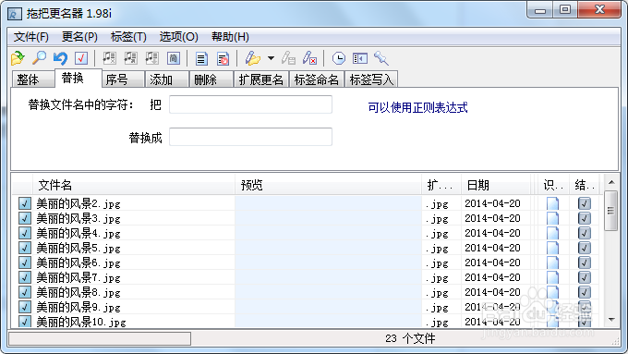The image size is (628, 354).
Task: Click the 可以使用正则表达式 link
Action: (417, 107)
